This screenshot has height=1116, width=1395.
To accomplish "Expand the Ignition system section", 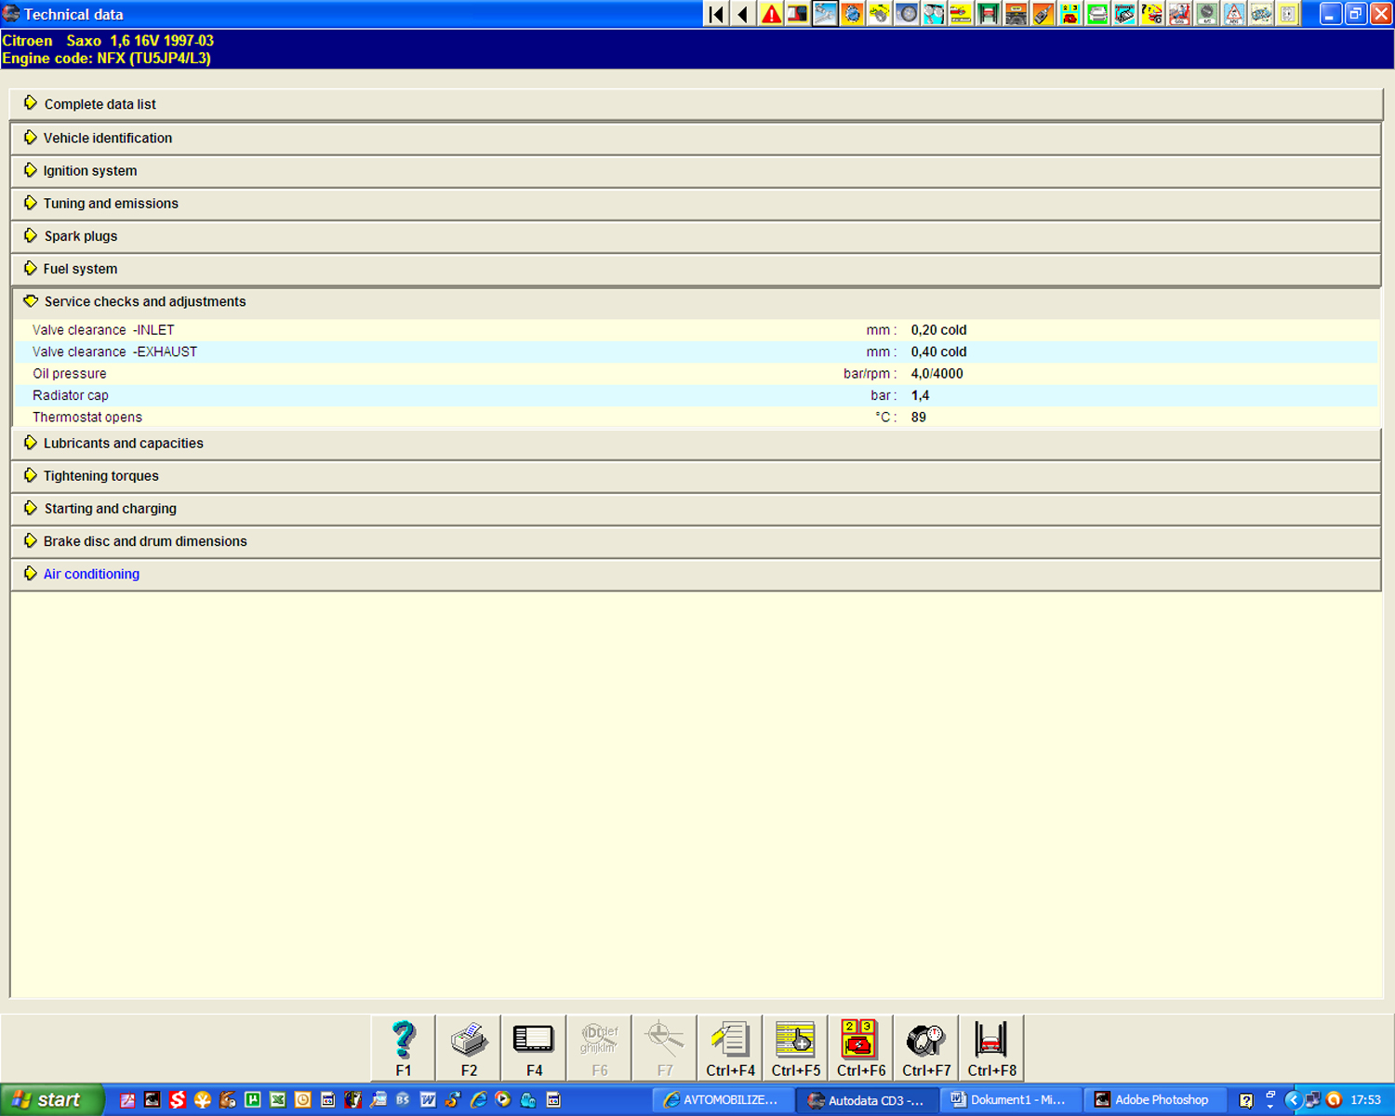I will [x=697, y=170].
